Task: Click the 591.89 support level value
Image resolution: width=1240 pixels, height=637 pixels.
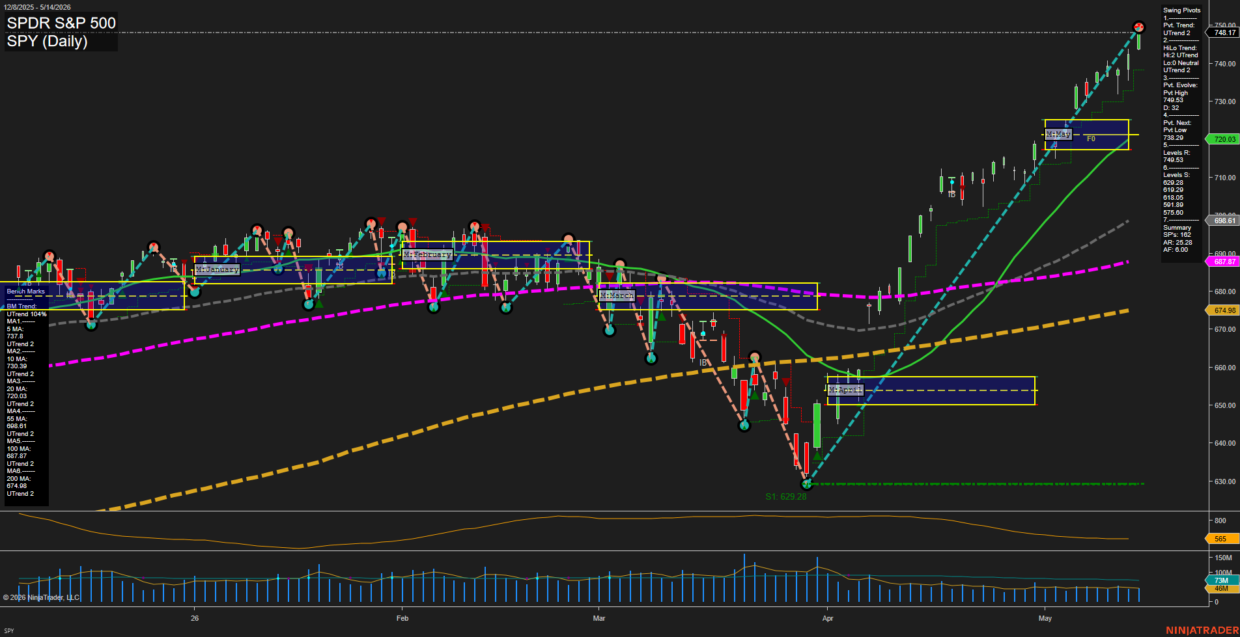Action: (x=1174, y=205)
